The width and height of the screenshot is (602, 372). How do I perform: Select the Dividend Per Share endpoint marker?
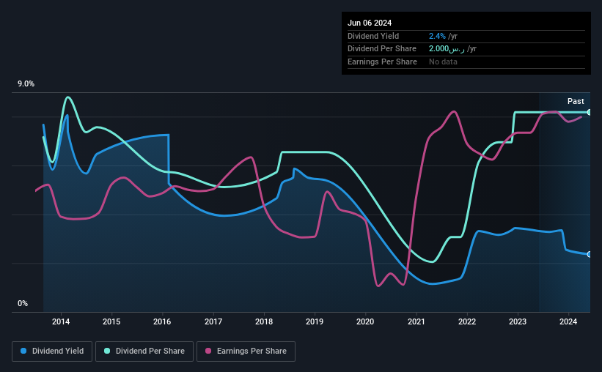590,112
